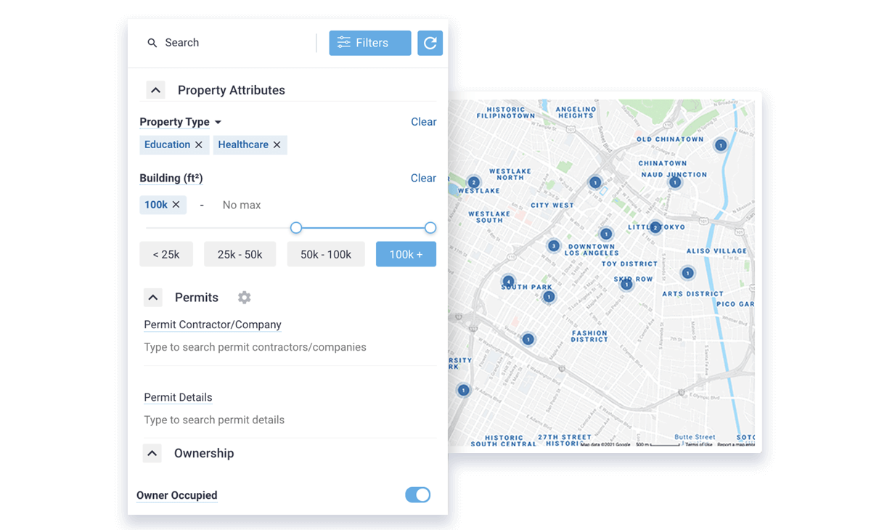Select the map cluster marker near South Park
This screenshot has height=530, width=871.
pos(508,281)
